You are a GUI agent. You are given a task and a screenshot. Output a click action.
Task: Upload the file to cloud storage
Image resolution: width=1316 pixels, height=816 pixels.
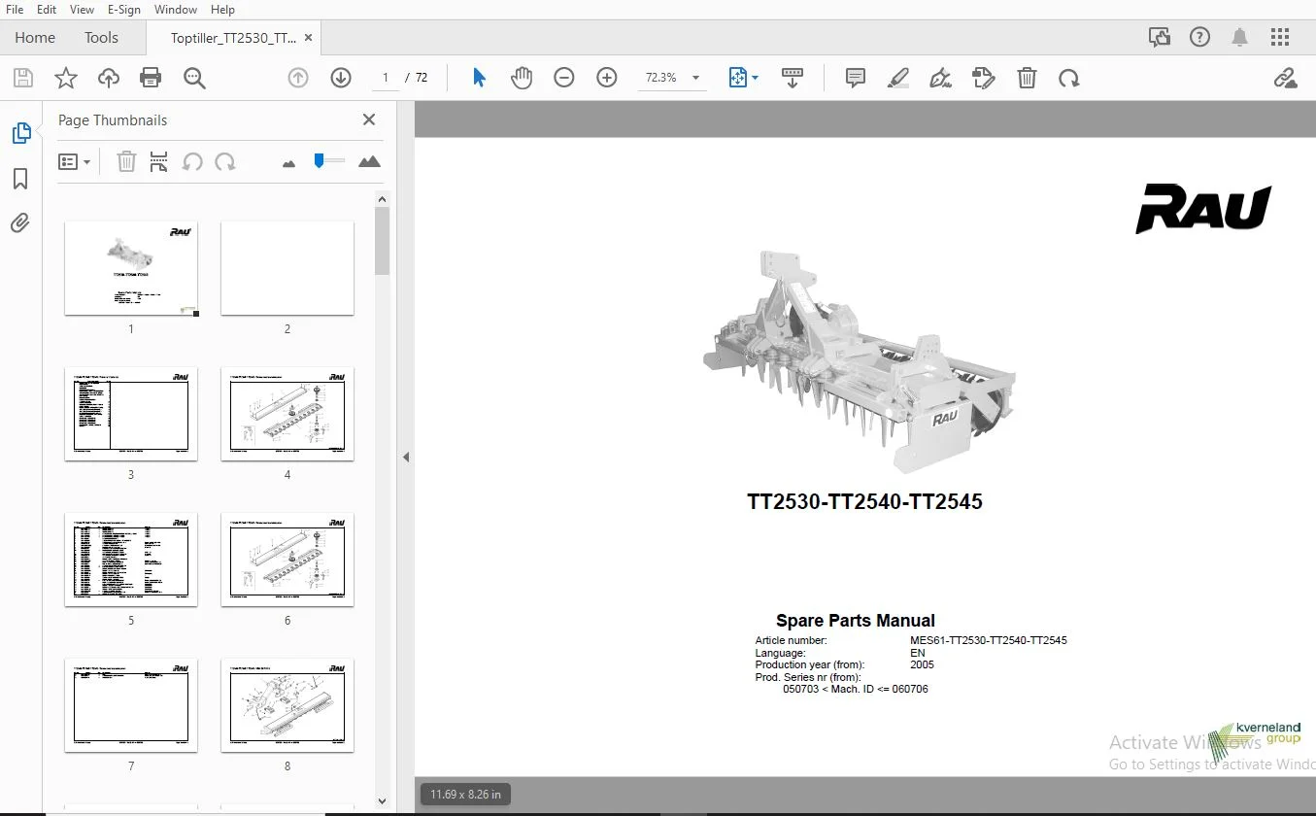pos(108,78)
